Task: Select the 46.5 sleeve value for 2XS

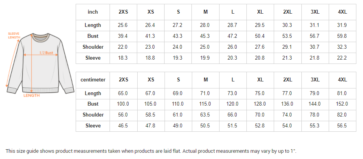Action: [x=123, y=125]
